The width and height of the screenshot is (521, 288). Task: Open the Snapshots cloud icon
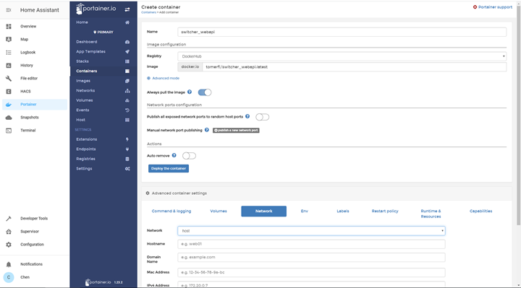tap(9, 118)
